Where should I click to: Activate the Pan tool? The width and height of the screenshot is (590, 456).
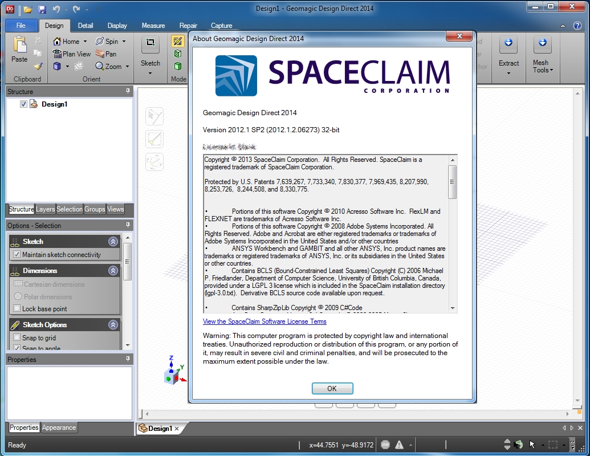[x=105, y=54]
